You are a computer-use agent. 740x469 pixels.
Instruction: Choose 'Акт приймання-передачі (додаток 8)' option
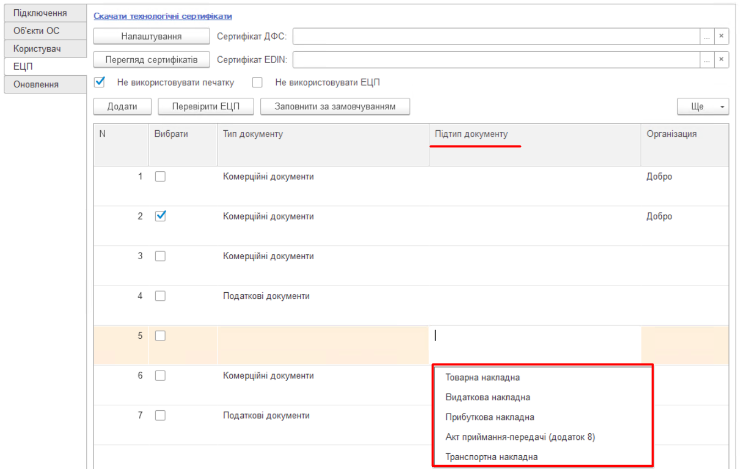520,437
